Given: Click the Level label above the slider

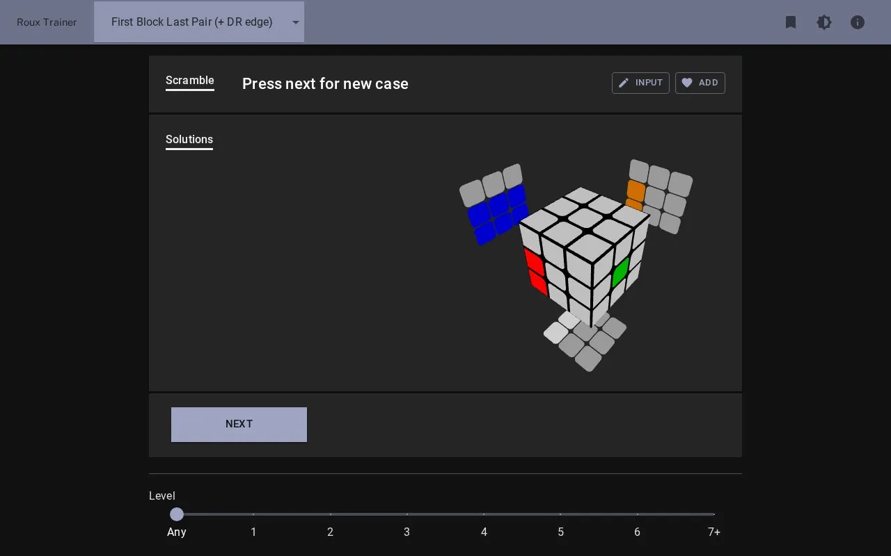Looking at the screenshot, I should pyautogui.click(x=162, y=496).
